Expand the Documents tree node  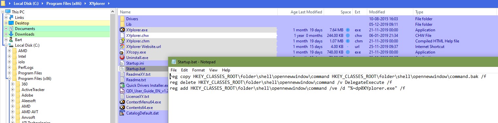pos(6,29)
